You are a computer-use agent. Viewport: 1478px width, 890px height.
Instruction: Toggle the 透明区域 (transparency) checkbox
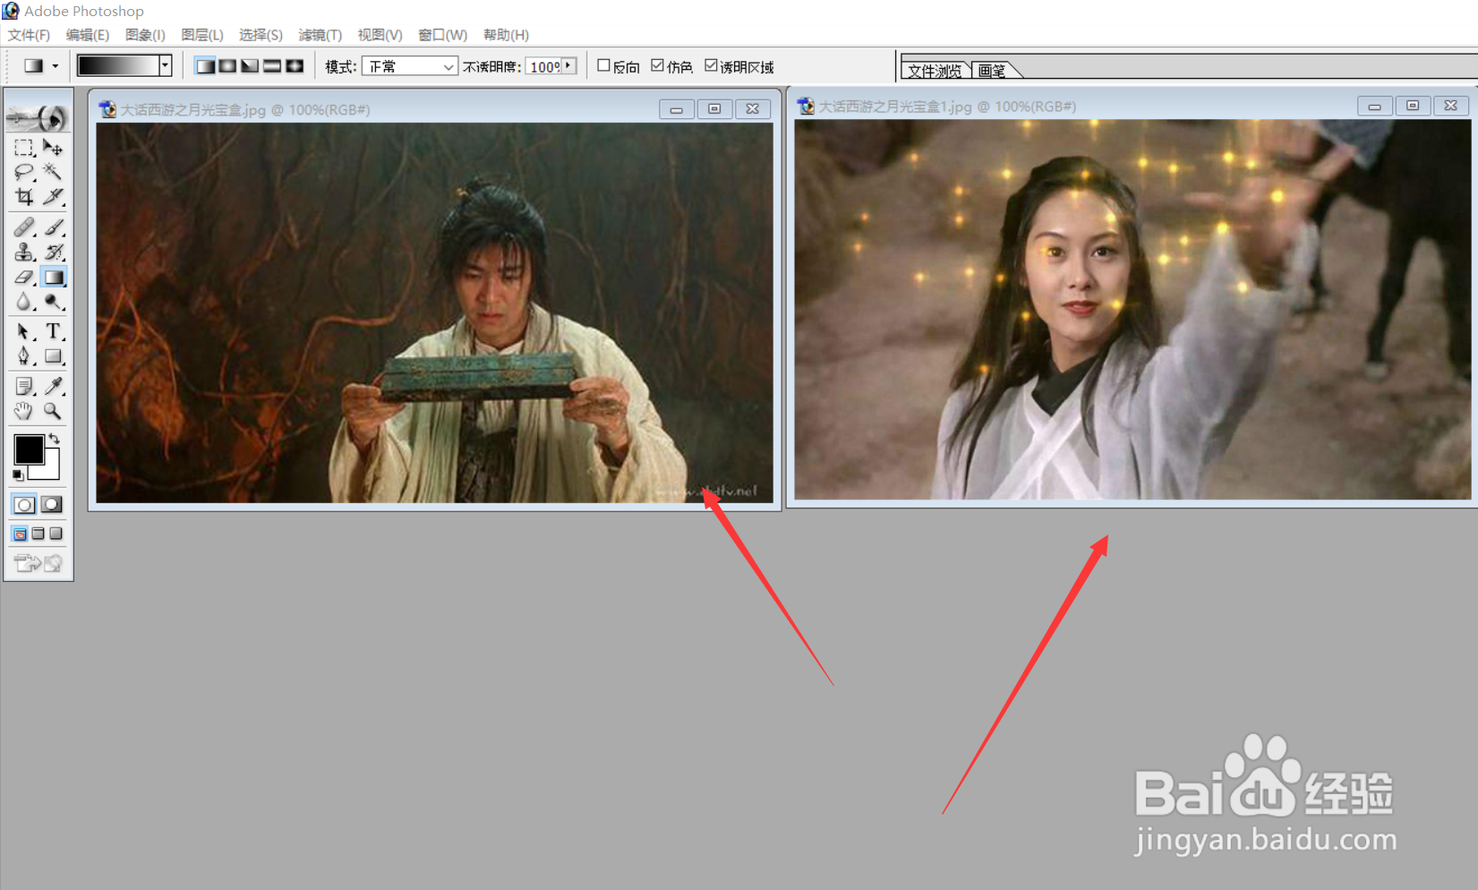[x=711, y=65]
